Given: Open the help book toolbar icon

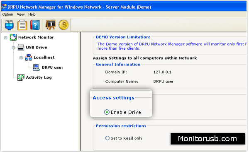Looking at the screenshot, I should (x=35, y=25).
